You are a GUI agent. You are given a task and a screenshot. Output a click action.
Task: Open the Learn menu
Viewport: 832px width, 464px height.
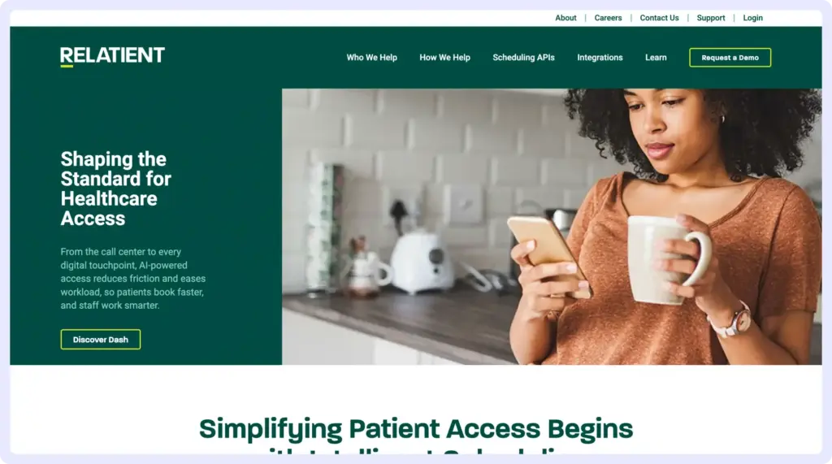[656, 58]
